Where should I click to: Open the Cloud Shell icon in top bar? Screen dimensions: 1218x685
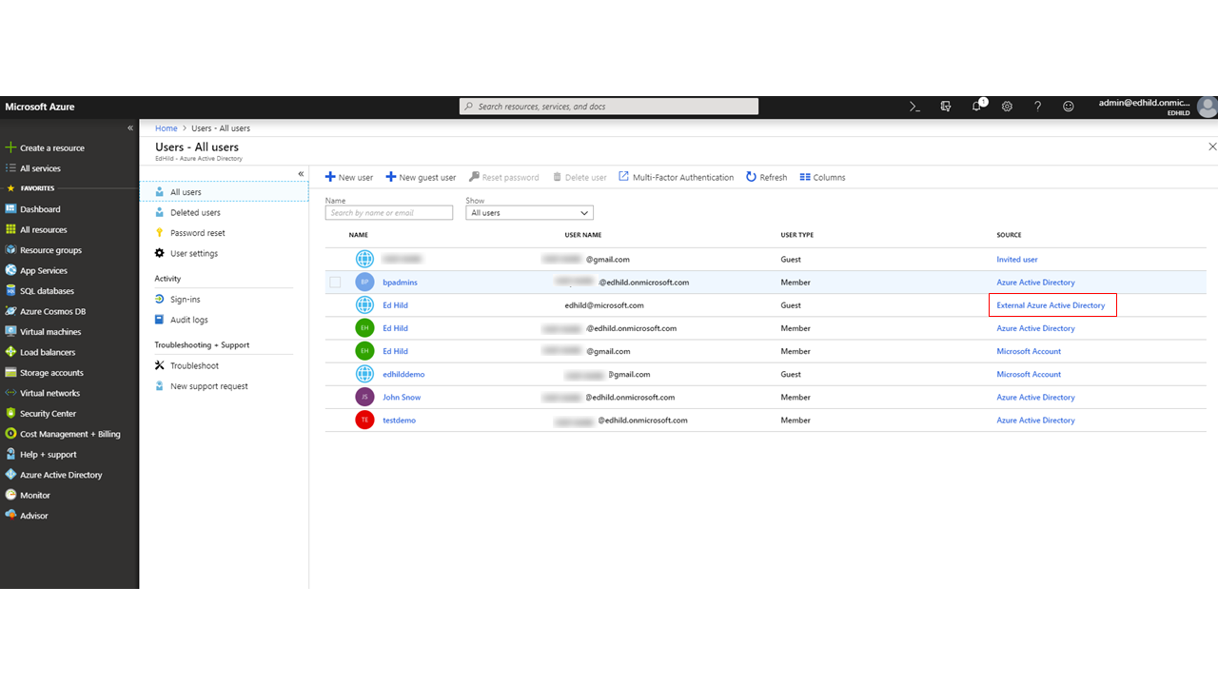[x=914, y=107]
